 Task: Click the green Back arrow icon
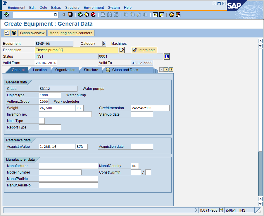click(x=80, y=15)
